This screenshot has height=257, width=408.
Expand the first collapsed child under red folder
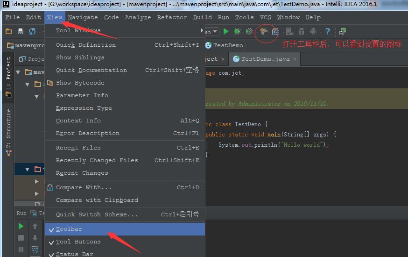(37, 181)
